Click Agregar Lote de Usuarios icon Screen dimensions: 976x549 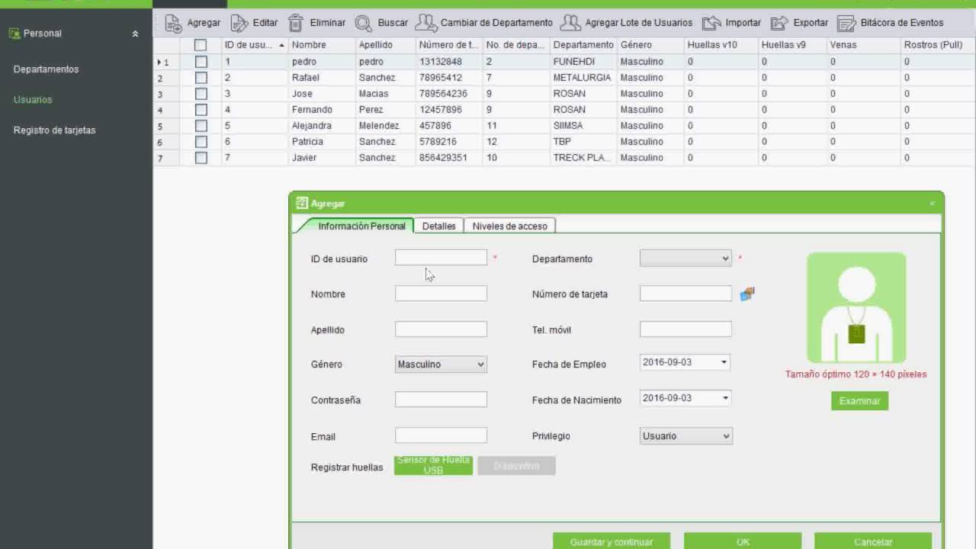(x=570, y=23)
